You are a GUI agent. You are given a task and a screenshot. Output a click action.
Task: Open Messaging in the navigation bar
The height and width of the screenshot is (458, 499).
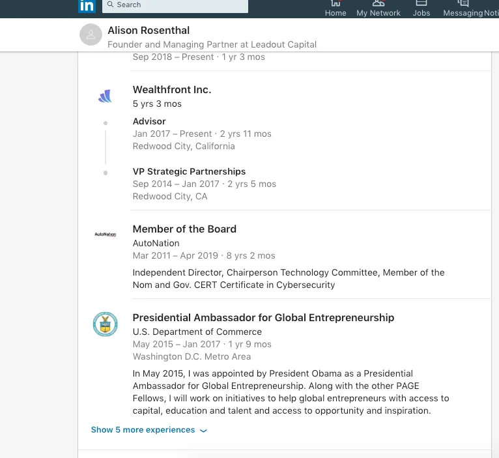pyautogui.click(x=463, y=8)
